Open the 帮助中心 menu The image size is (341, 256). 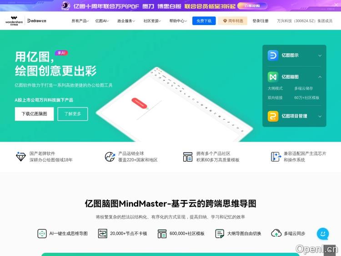(178, 21)
